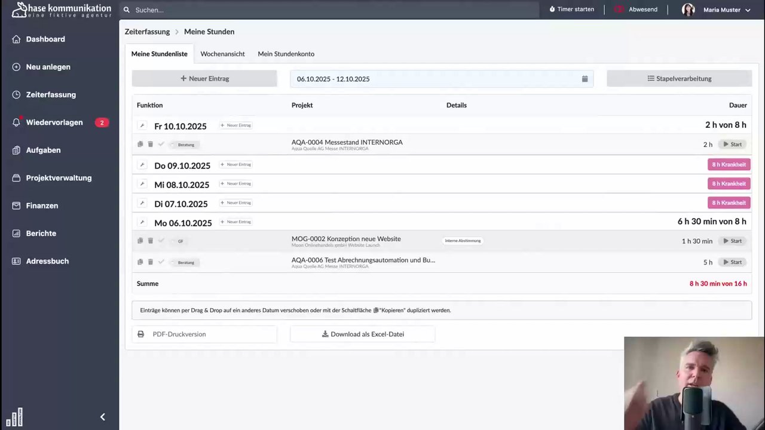Add Neuer Eintrag for Do 09.10.2025

235,164
